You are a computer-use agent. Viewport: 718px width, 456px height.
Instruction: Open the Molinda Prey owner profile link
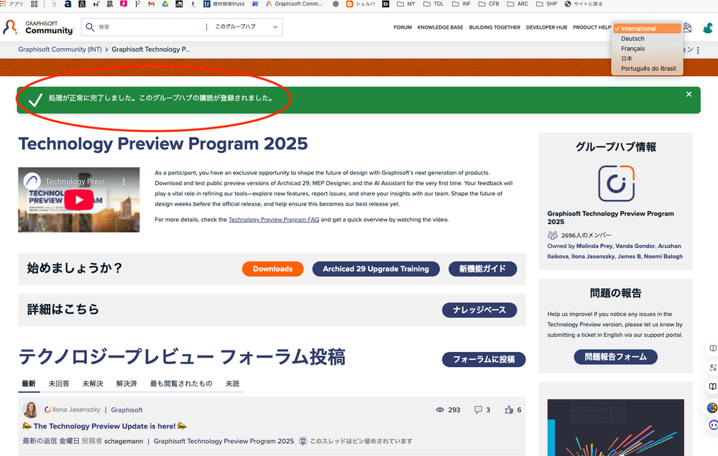coord(594,246)
